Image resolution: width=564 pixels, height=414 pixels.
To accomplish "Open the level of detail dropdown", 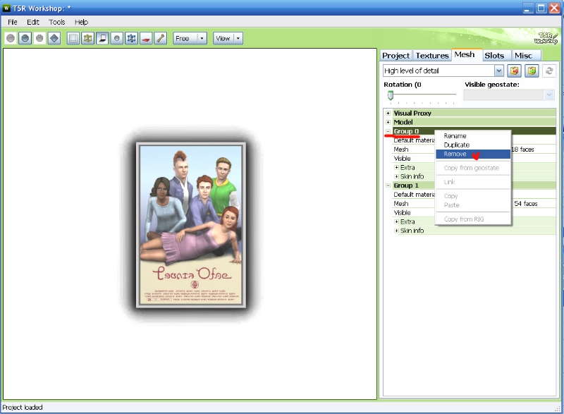I will point(498,71).
